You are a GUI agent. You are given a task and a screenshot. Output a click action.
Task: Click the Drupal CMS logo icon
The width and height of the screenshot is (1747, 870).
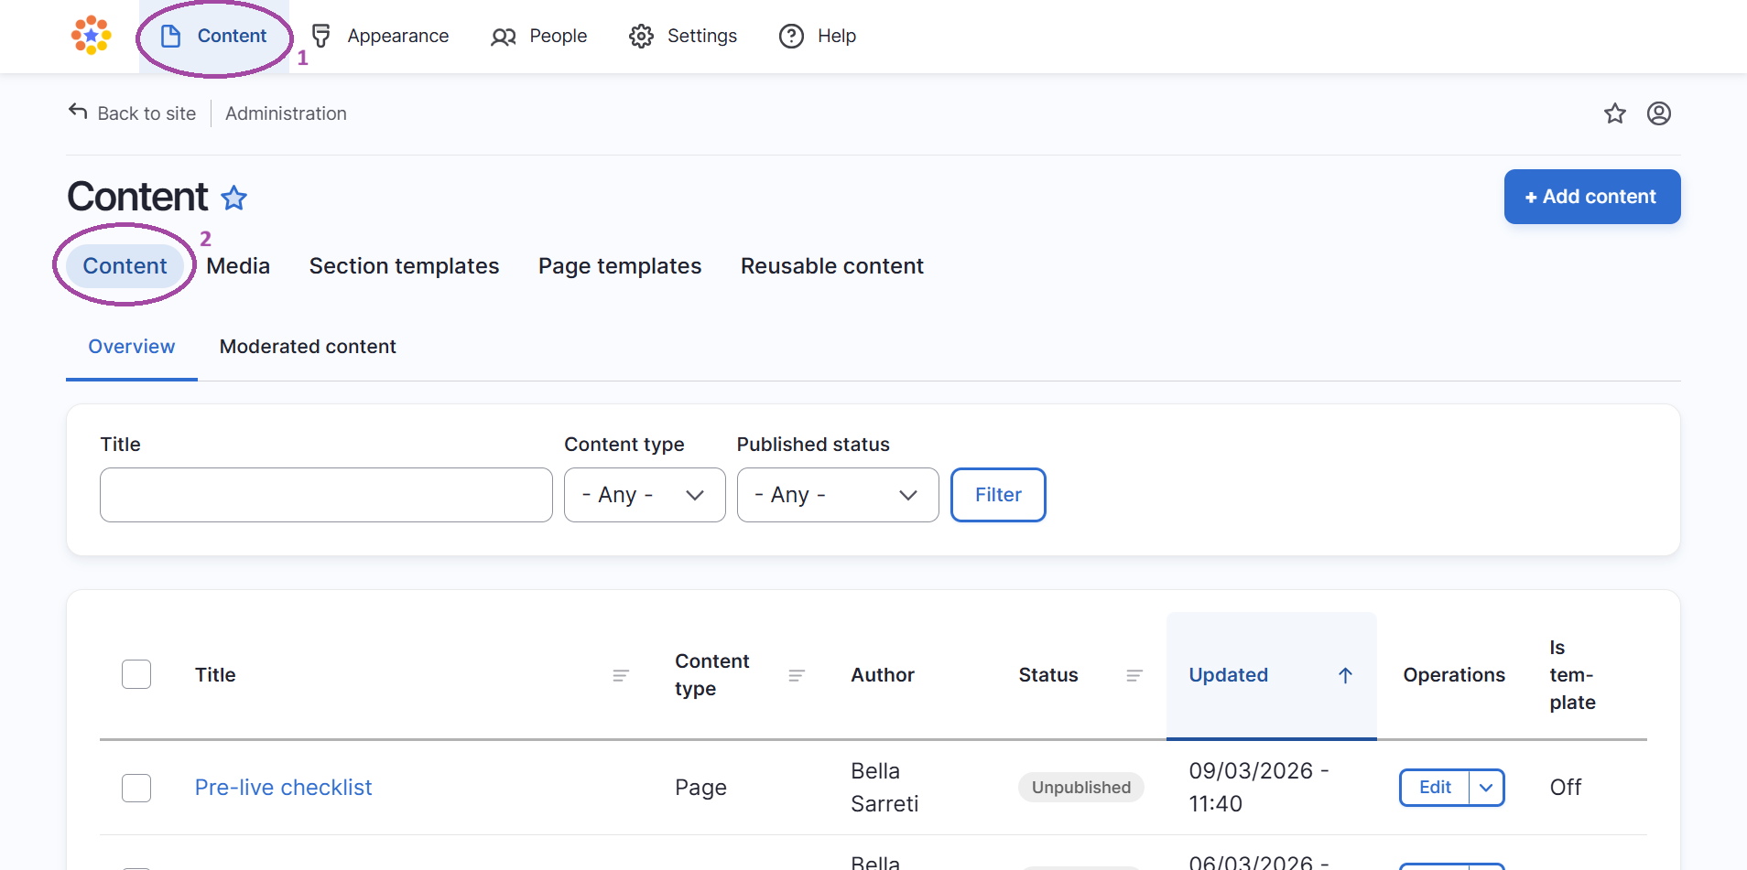92,36
